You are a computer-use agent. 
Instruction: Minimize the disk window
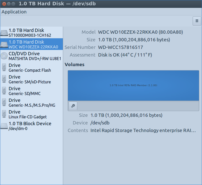pos(9,4)
